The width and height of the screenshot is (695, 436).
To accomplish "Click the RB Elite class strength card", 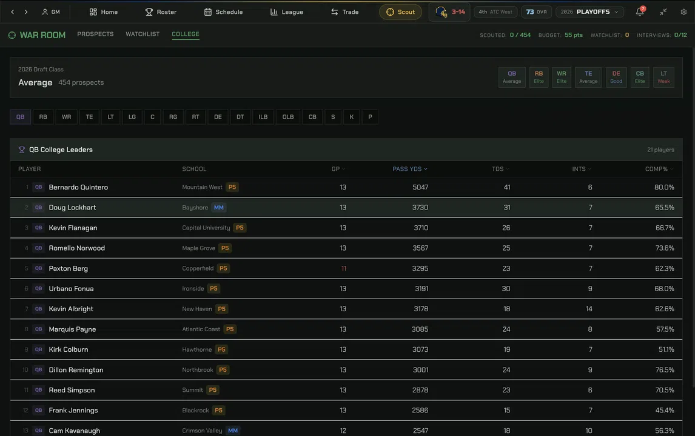I will coord(539,77).
